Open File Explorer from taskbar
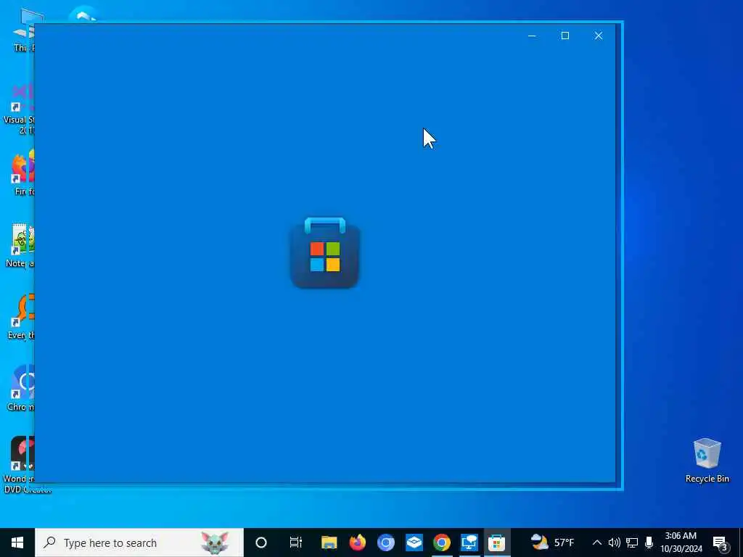The image size is (743, 557). (x=329, y=542)
